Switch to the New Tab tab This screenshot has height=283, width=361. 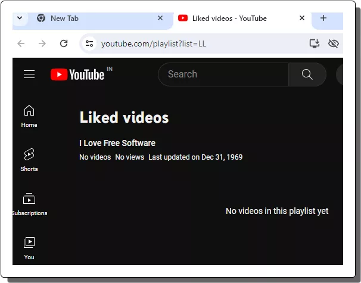coord(100,18)
